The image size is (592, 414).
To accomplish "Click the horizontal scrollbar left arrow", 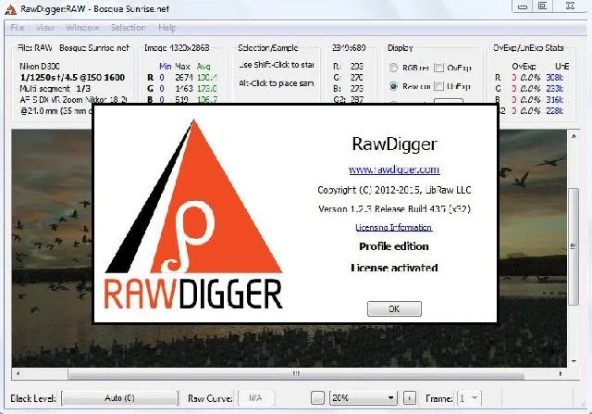I will click(18, 373).
